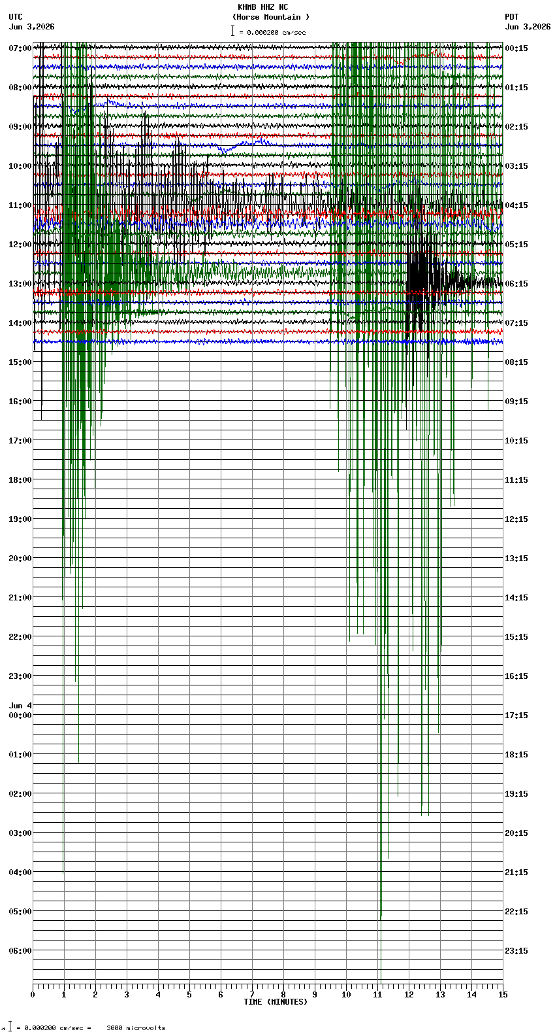Click the 02:15 PDT time label
This screenshot has height=1036, width=555.
516,127
